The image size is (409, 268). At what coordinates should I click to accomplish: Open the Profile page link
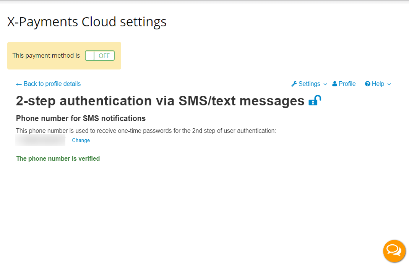(344, 84)
